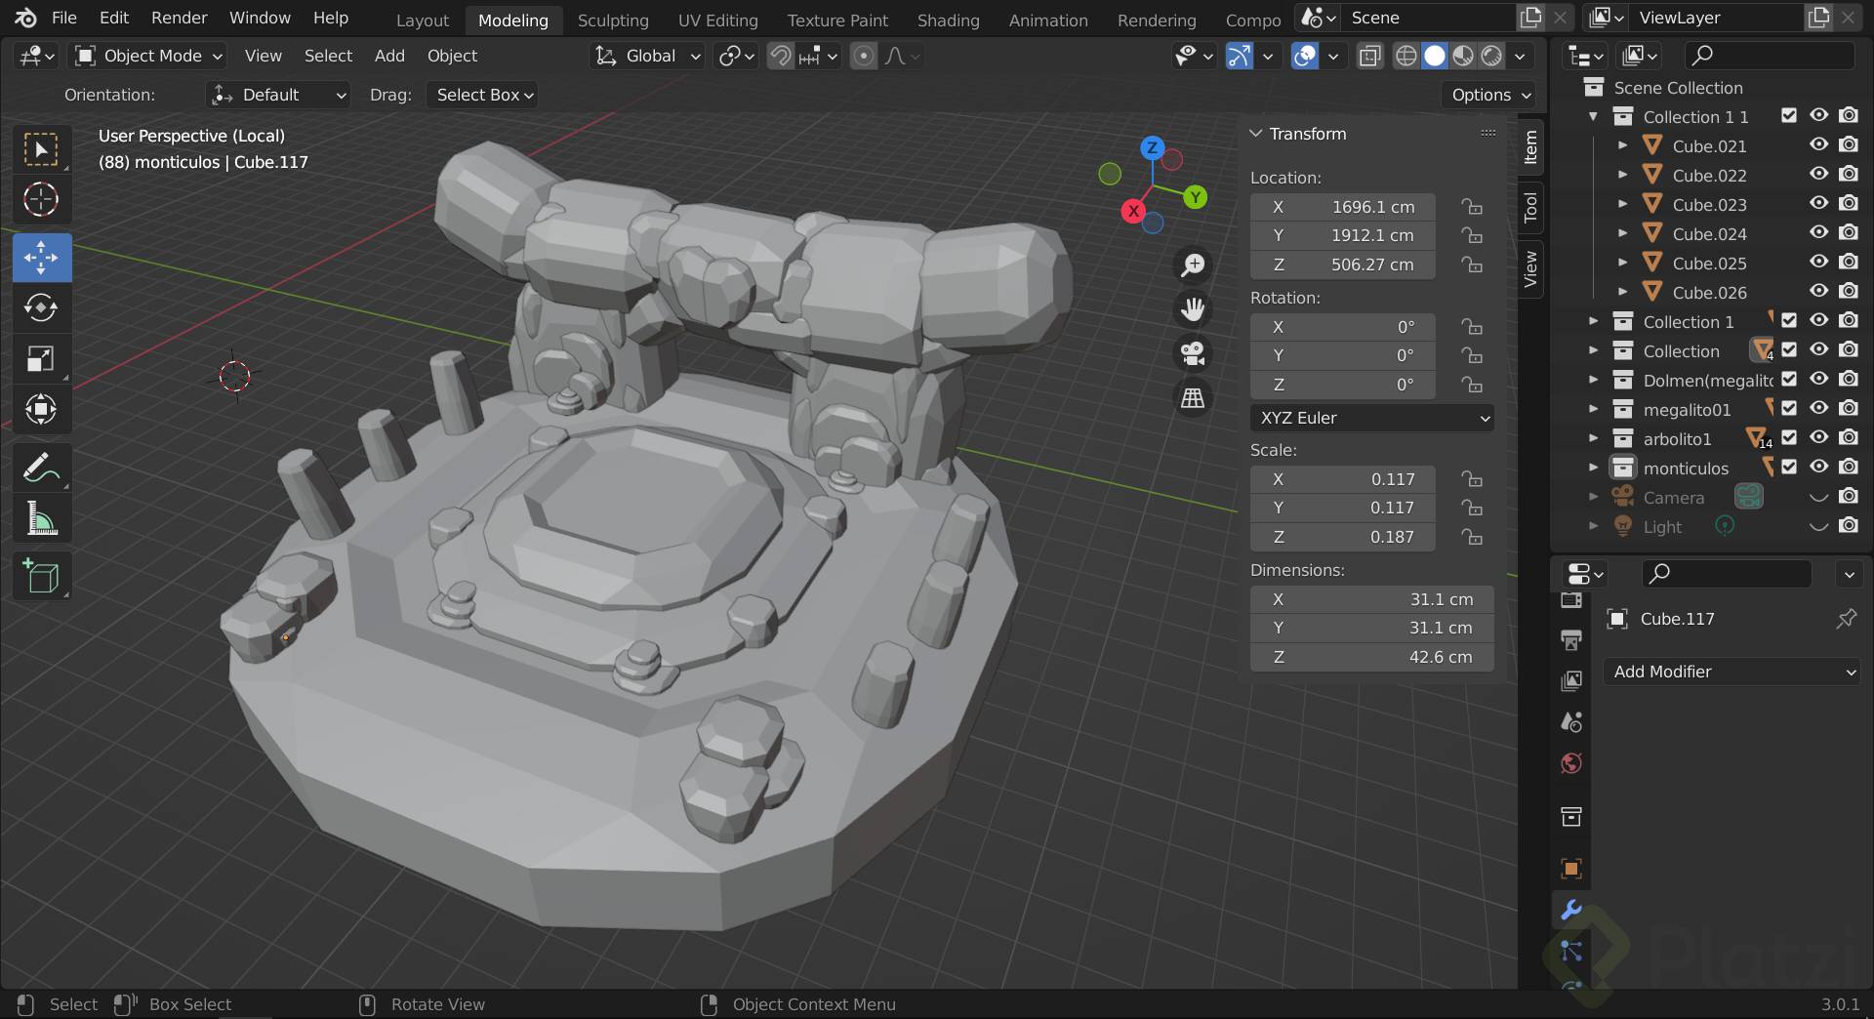The image size is (1874, 1019).
Task: Uncheck the monticulos collection checkbox
Action: pos(1789,467)
